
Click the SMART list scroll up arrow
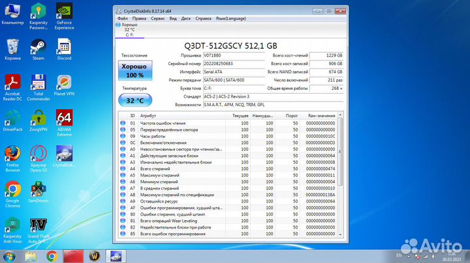click(340, 115)
